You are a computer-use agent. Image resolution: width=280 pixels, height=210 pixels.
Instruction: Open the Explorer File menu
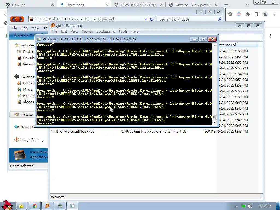(14, 28)
